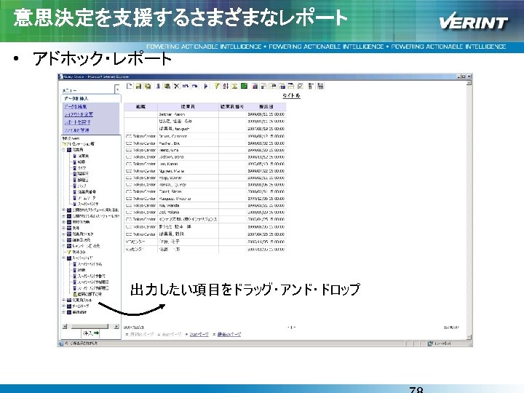Click the Redo toolbar icon
524x393 pixels.
click(x=195, y=86)
